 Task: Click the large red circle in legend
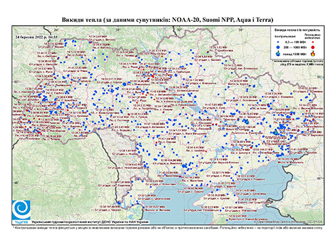click(x=312, y=47)
